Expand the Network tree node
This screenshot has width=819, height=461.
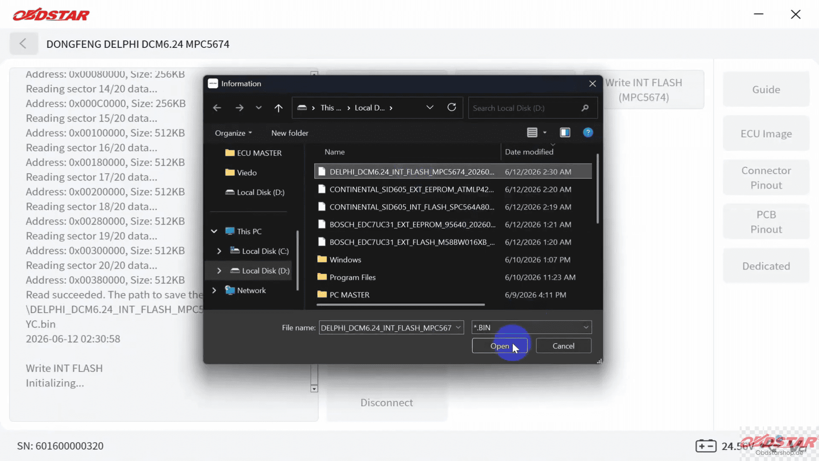click(214, 290)
